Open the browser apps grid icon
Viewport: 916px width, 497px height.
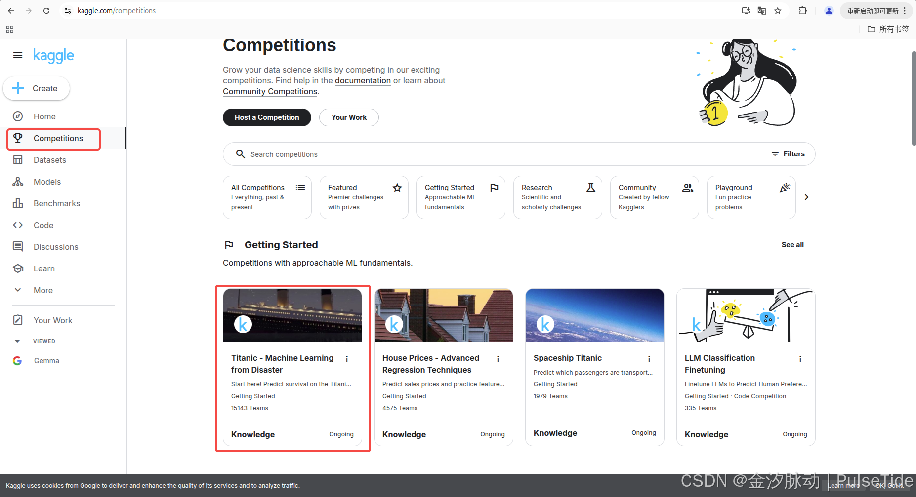pyautogui.click(x=10, y=29)
